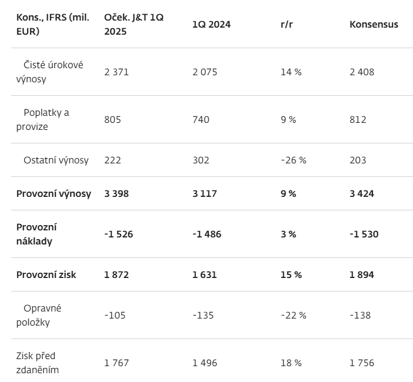The width and height of the screenshot is (413, 382).
Task: Click the Provozní náklady row label
Action: [36, 234]
